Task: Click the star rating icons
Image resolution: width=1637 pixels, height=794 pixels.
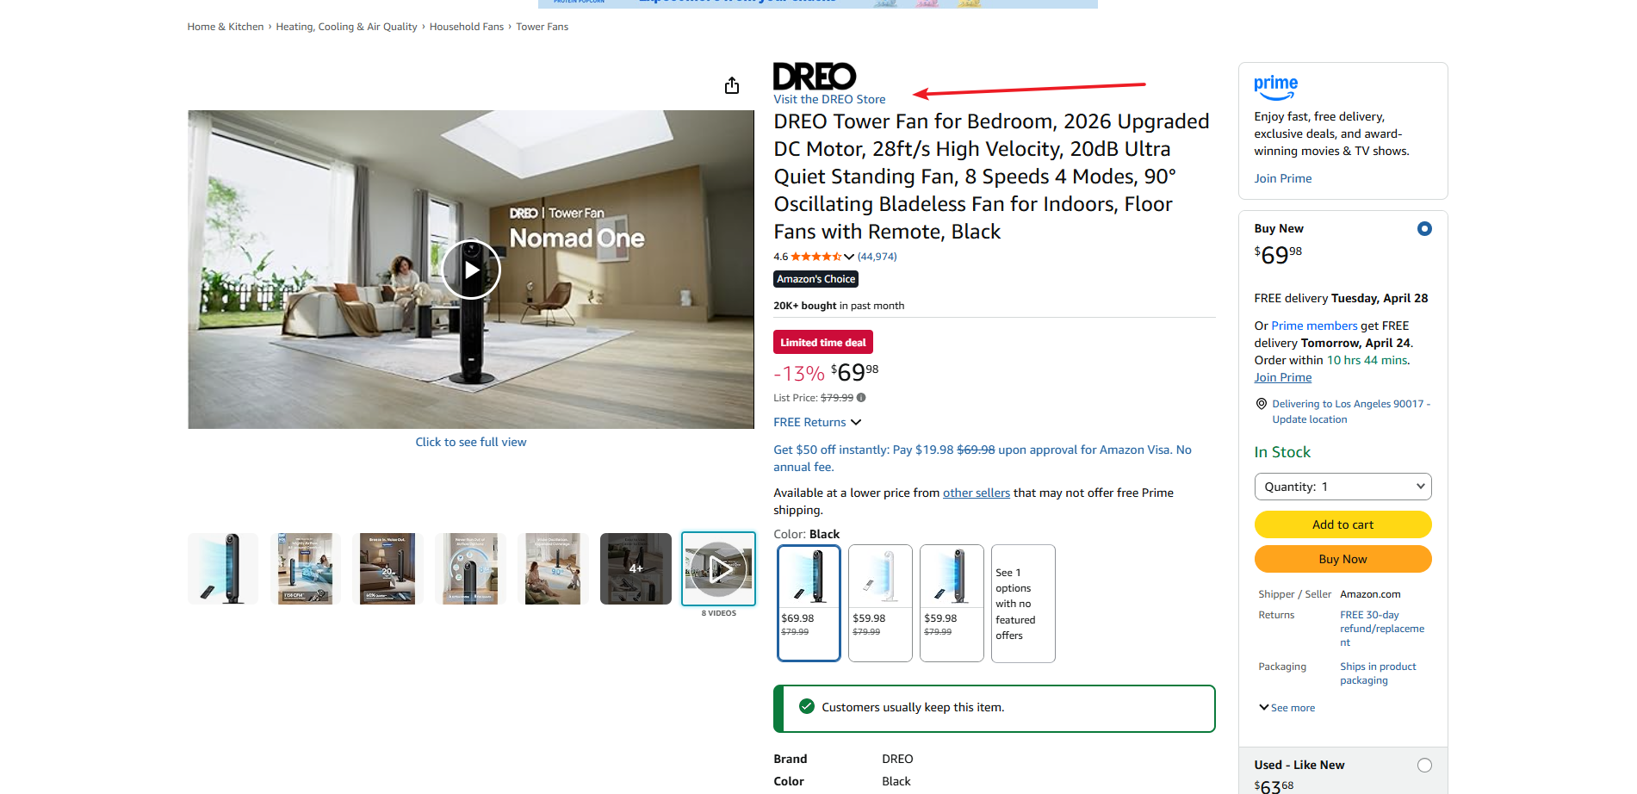Action: click(815, 257)
